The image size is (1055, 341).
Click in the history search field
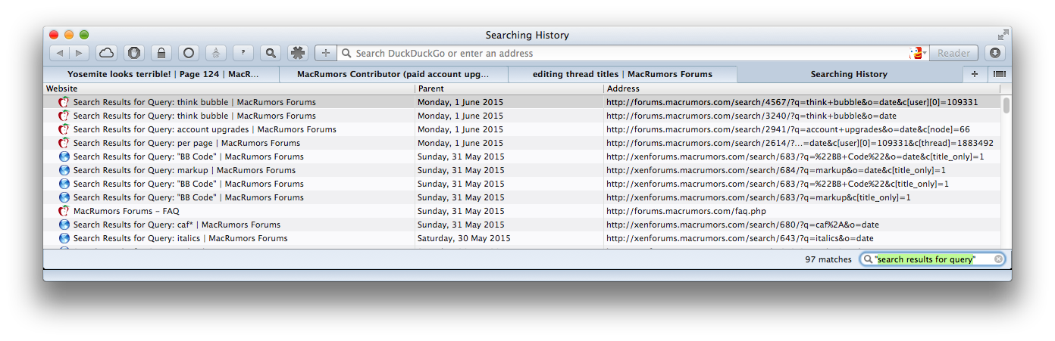933,259
